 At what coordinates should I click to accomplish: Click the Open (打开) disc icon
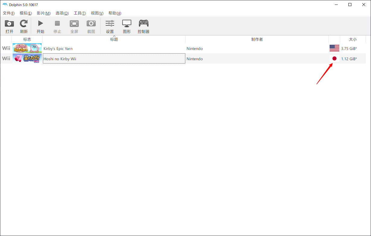pyautogui.click(x=9, y=24)
